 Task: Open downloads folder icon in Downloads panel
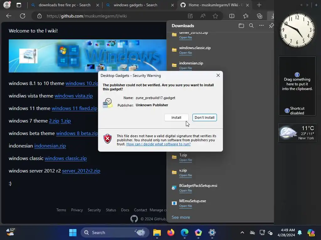241,26
